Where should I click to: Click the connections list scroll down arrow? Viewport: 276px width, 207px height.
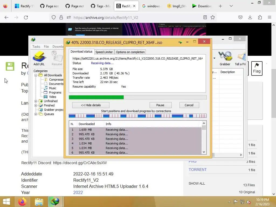(x=204, y=152)
